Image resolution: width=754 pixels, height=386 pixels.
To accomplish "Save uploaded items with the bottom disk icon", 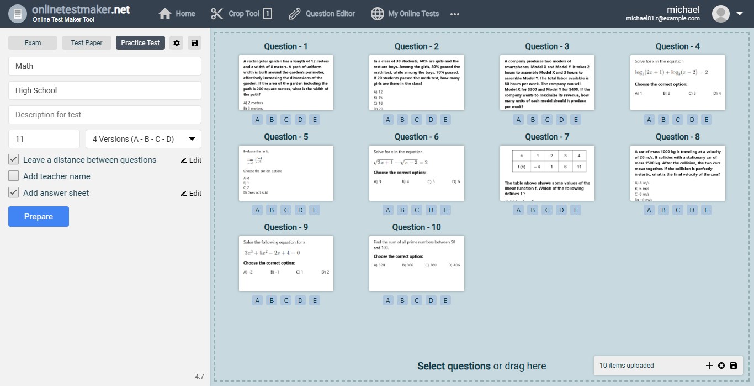I will (734, 366).
